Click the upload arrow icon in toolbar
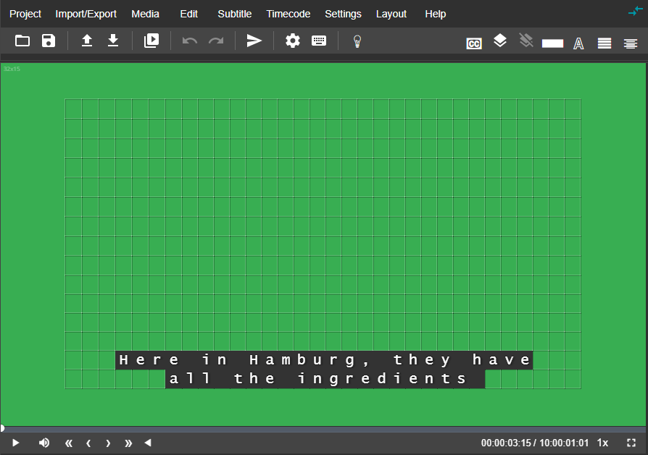648x455 pixels. click(x=87, y=41)
